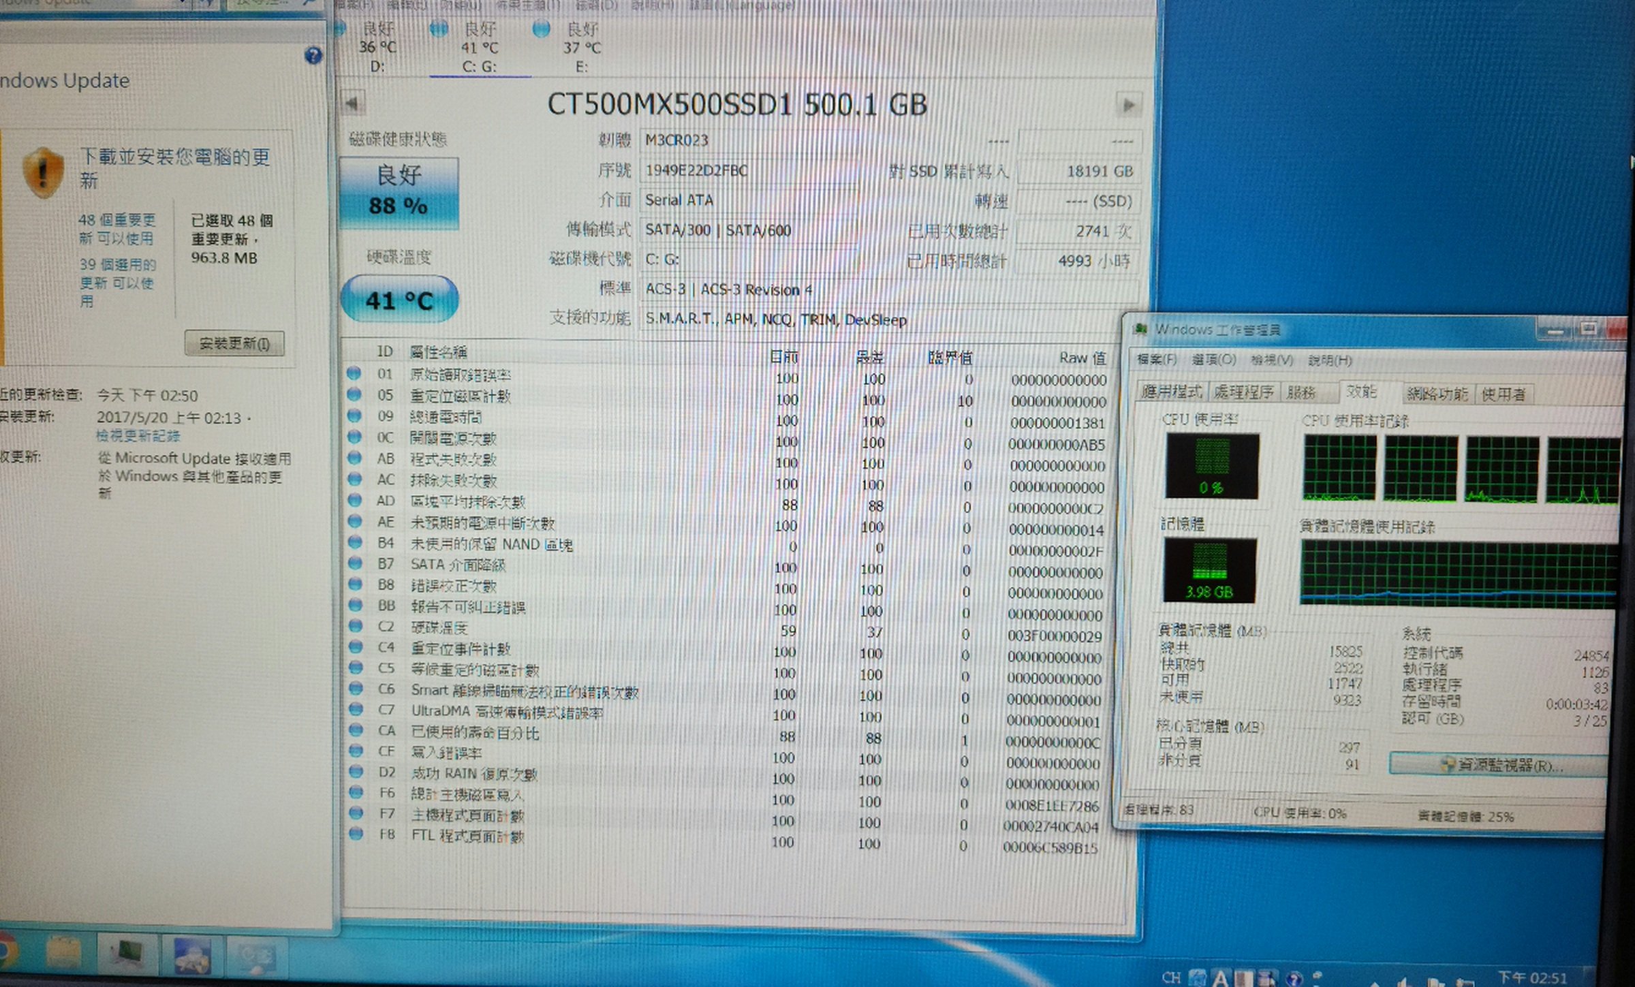Click the CPU 使用率 0 % gauge
The image size is (1635, 987).
coord(1212,466)
